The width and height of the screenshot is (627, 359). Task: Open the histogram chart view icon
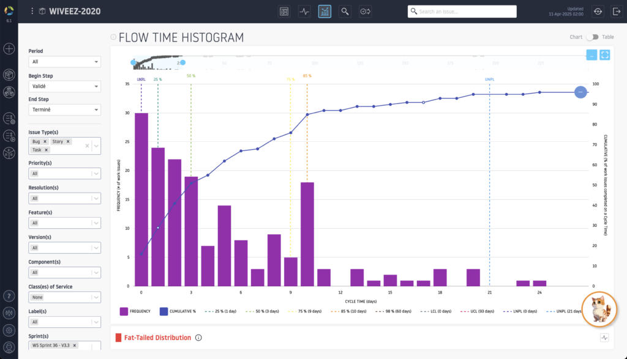(x=325, y=11)
